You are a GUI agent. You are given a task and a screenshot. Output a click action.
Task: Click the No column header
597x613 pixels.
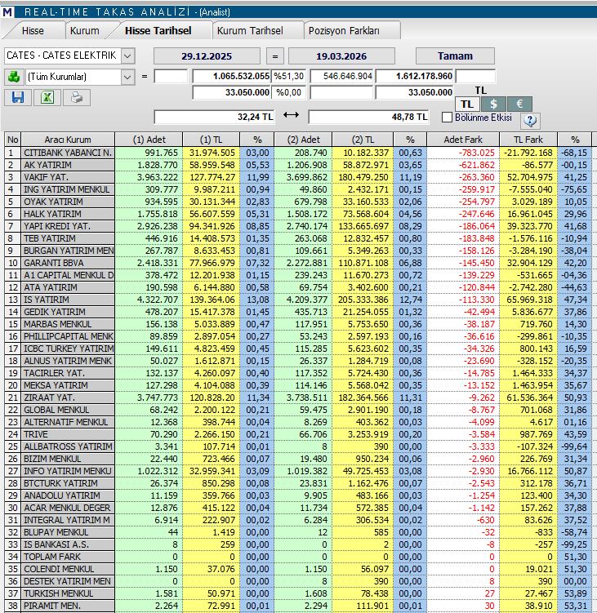[x=12, y=140]
